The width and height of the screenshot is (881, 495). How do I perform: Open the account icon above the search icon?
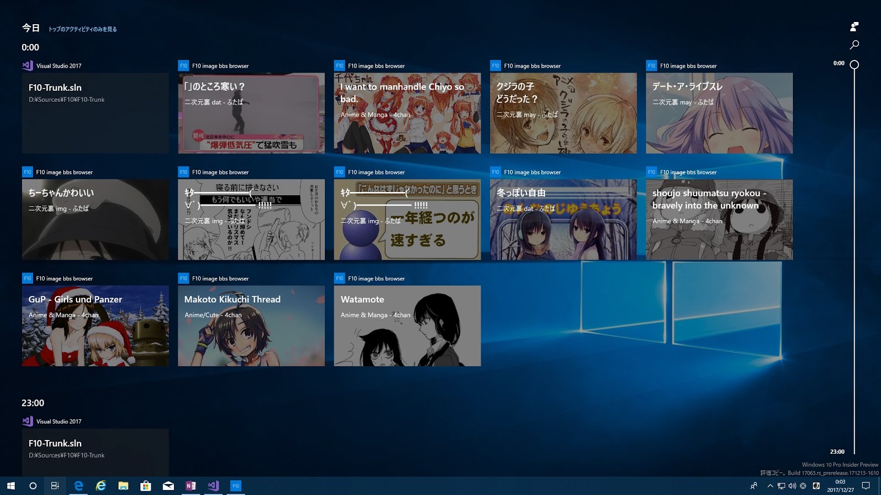(854, 26)
